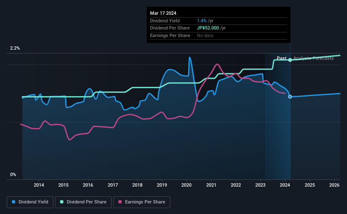
Task: Click the 2017 x-axis label
Action: tap(113, 185)
